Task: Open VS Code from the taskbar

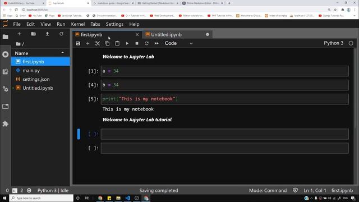Action: 127,198
